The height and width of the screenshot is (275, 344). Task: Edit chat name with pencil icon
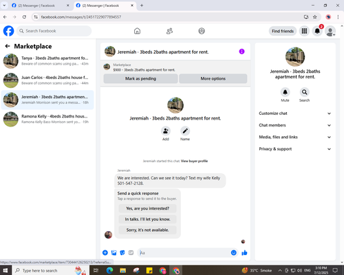coord(185,131)
